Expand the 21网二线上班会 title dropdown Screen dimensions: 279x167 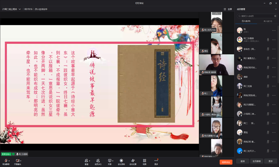point(20,9)
